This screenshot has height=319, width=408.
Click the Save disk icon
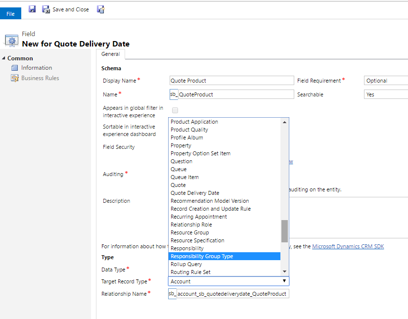pyautogui.click(x=32, y=9)
